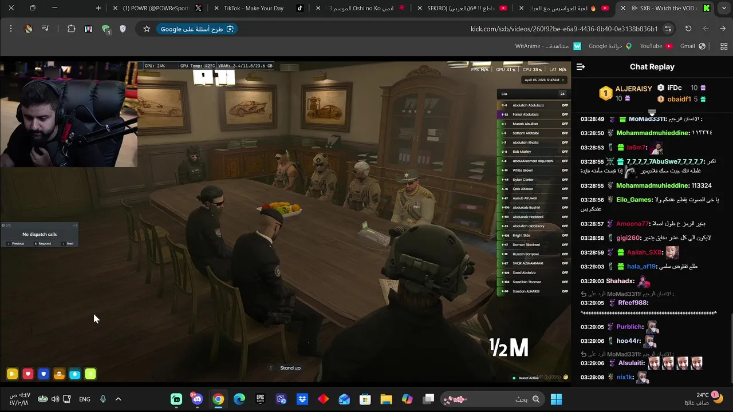Click username Alsulaiti in chat
Screen dimensions: 733x412
tap(632, 363)
